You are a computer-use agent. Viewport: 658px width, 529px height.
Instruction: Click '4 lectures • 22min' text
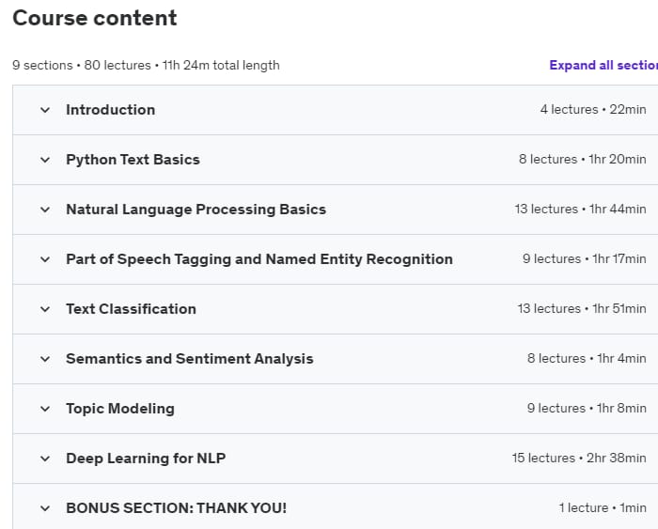tap(593, 110)
